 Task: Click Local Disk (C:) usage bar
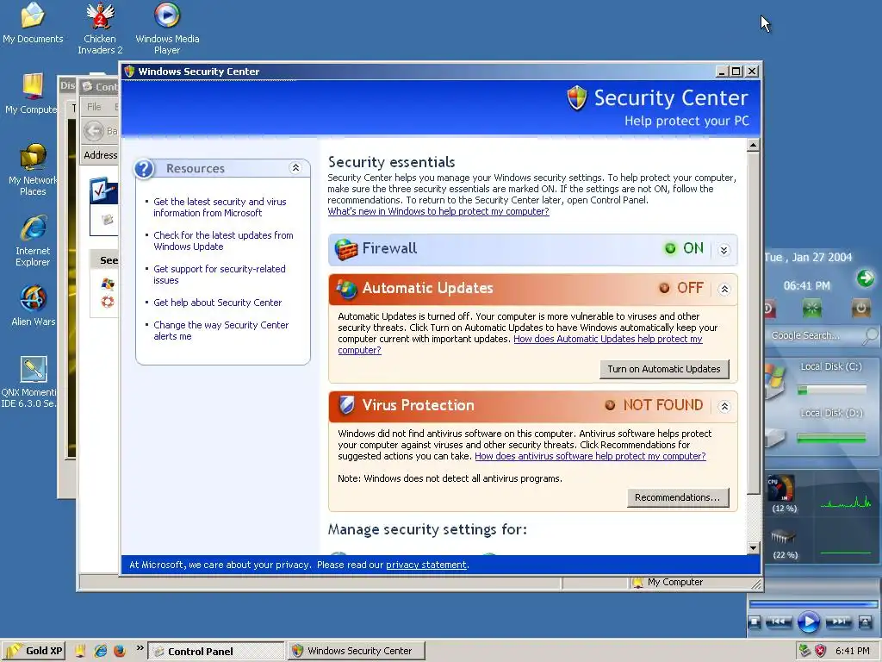[x=832, y=390]
